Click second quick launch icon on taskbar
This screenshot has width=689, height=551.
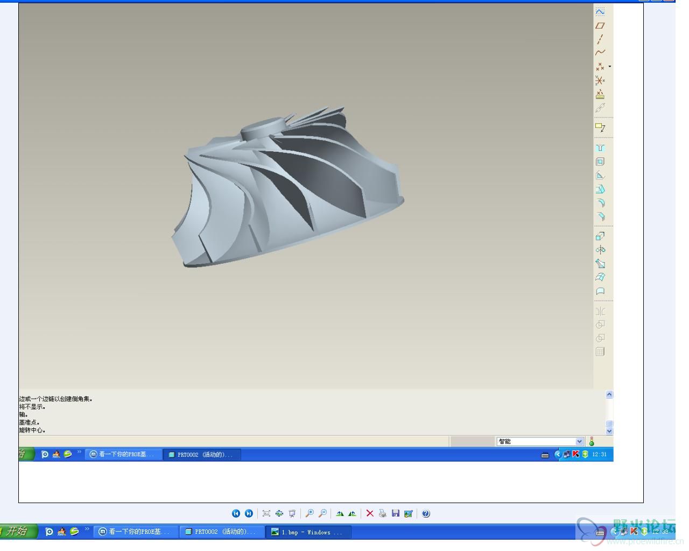pos(62,532)
